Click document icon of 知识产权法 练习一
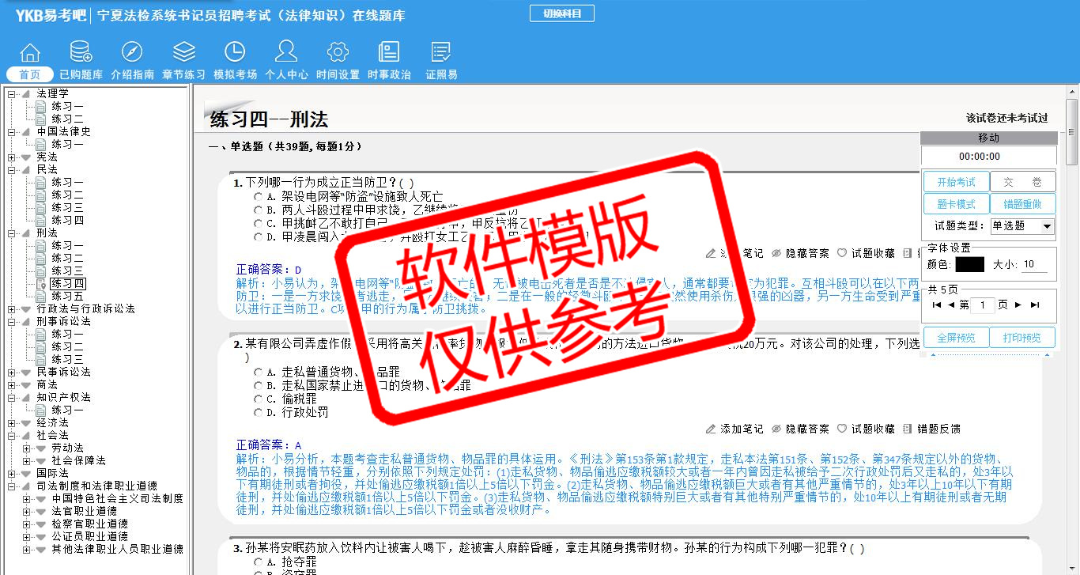 (41, 410)
